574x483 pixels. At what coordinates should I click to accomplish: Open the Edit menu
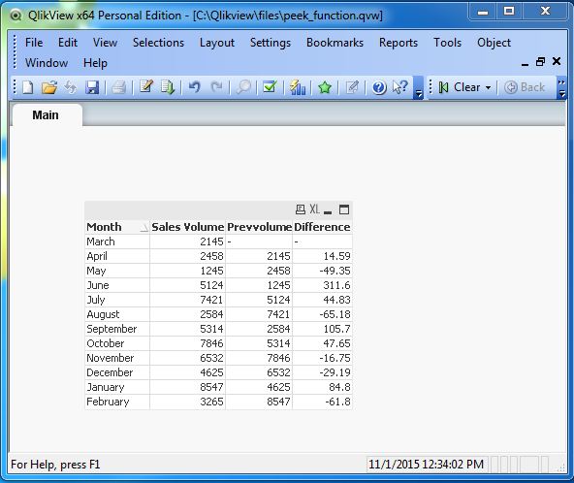click(68, 43)
